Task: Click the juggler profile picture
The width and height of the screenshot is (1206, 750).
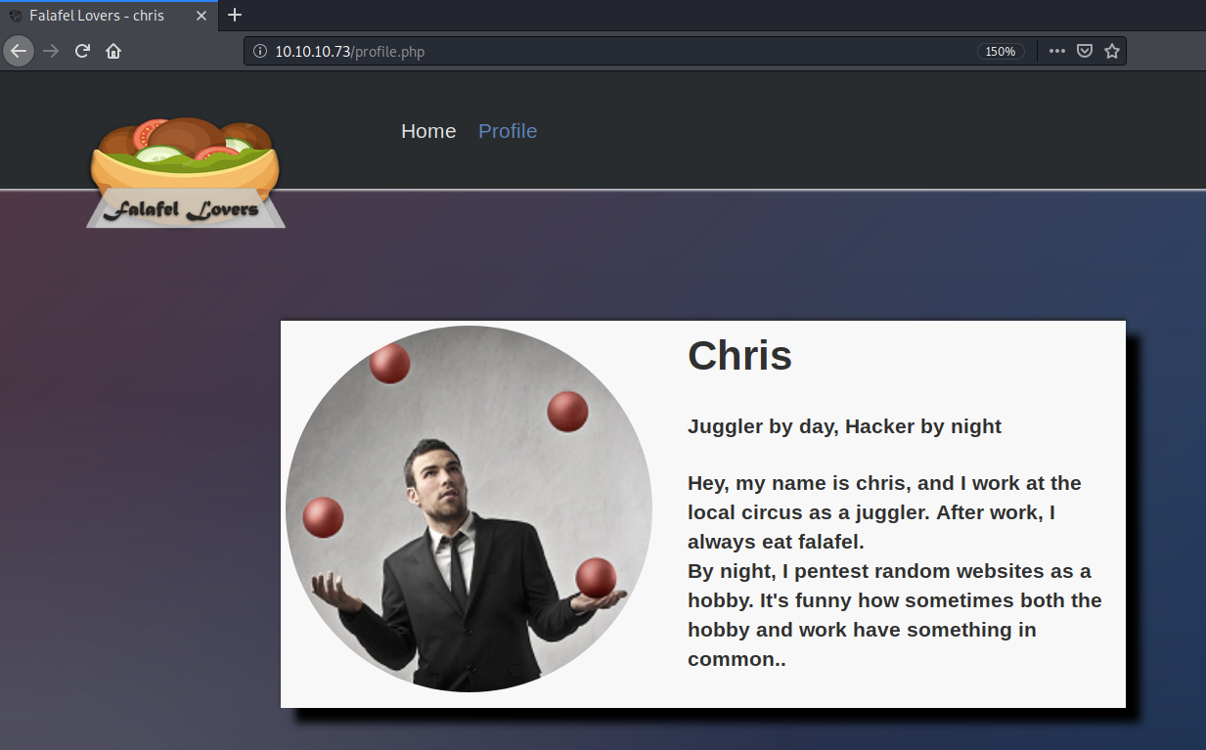Action: click(x=469, y=508)
